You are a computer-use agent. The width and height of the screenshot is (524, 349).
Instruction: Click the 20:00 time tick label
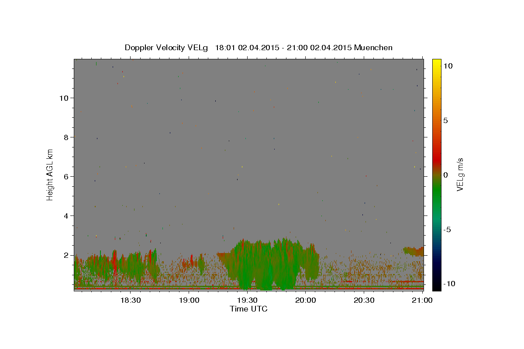click(306, 300)
